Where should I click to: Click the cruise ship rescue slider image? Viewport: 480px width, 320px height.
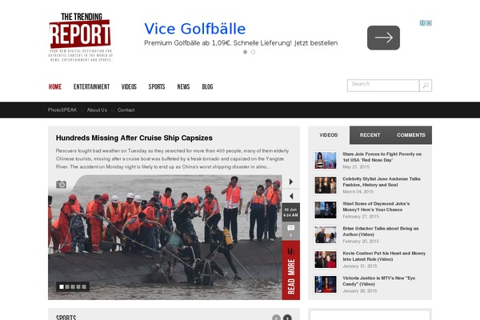165,238
